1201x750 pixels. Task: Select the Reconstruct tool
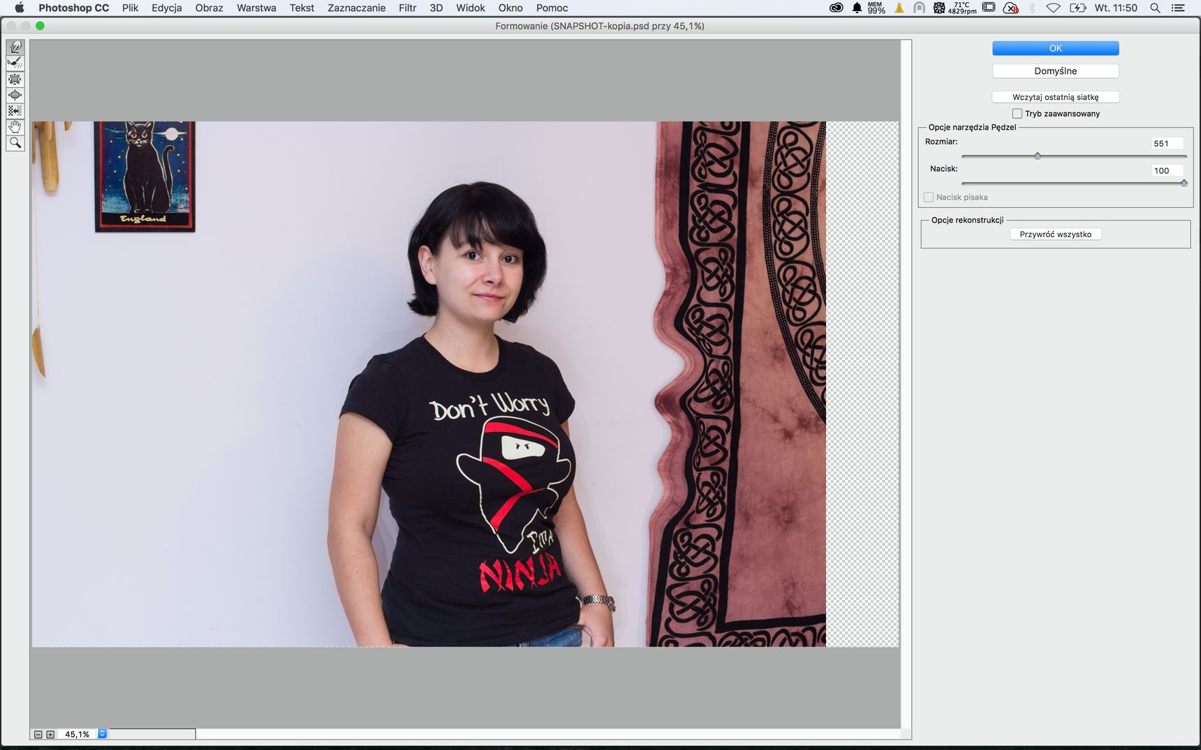click(x=15, y=63)
